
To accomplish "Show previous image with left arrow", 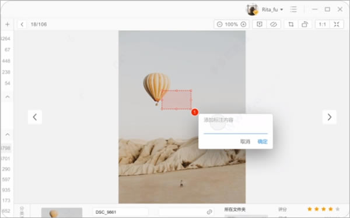I will pyautogui.click(x=35, y=117).
